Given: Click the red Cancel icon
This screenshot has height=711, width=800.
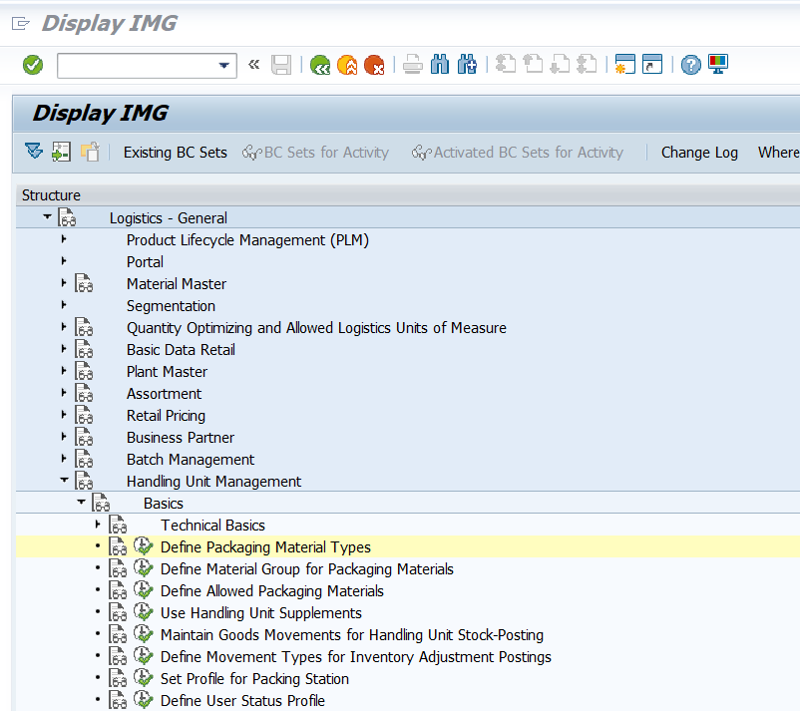Looking at the screenshot, I should pyautogui.click(x=374, y=65).
